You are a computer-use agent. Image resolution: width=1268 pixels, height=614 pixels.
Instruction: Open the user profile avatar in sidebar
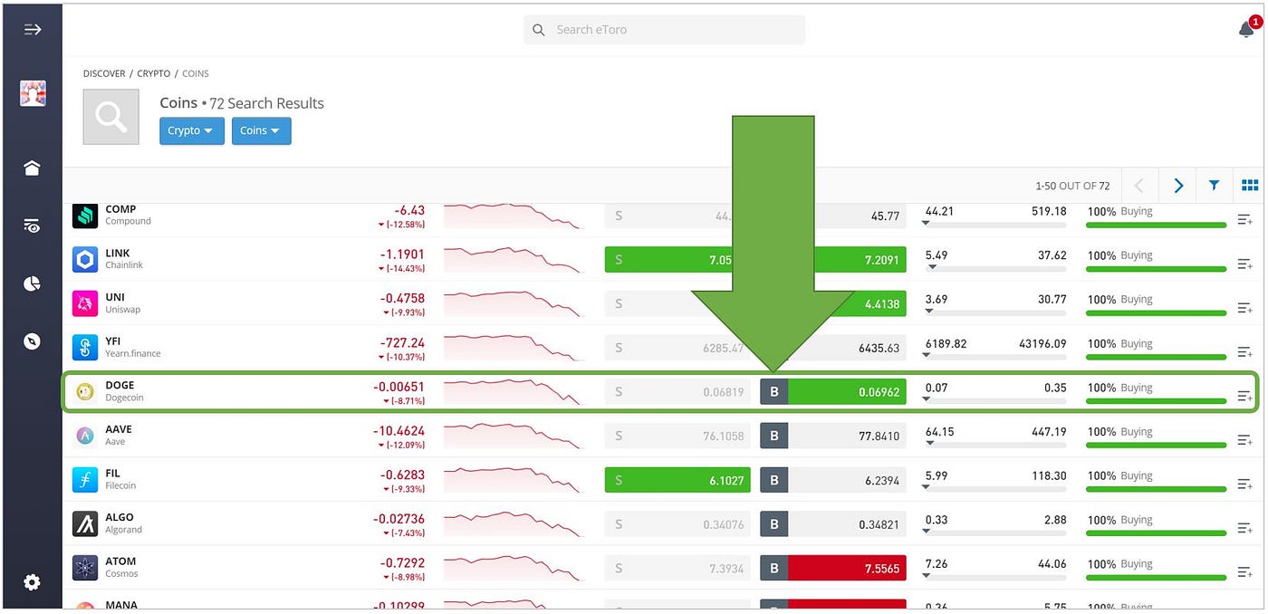tap(33, 93)
